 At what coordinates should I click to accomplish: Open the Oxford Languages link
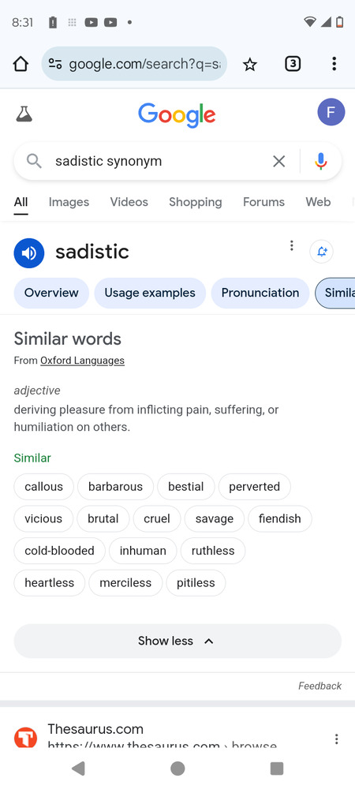pyautogui.click(x=83, y=361)
